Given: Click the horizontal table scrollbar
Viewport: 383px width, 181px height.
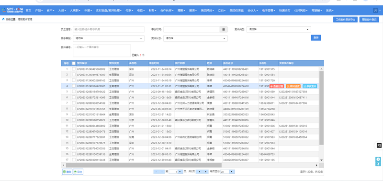Looking at the screenshot, I should (143, 165).
